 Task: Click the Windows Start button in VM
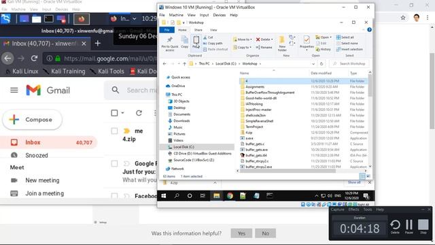pyautogui.click(x=164, y=196)
